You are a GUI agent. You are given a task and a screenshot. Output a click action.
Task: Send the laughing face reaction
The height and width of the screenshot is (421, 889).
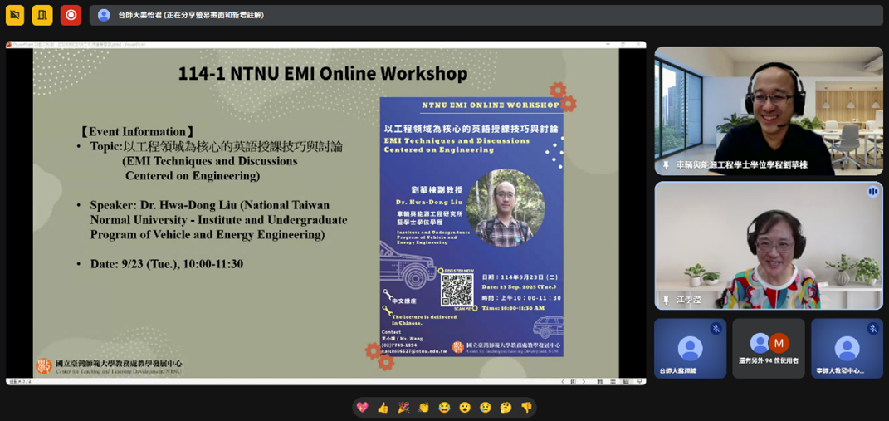point(444,407)
